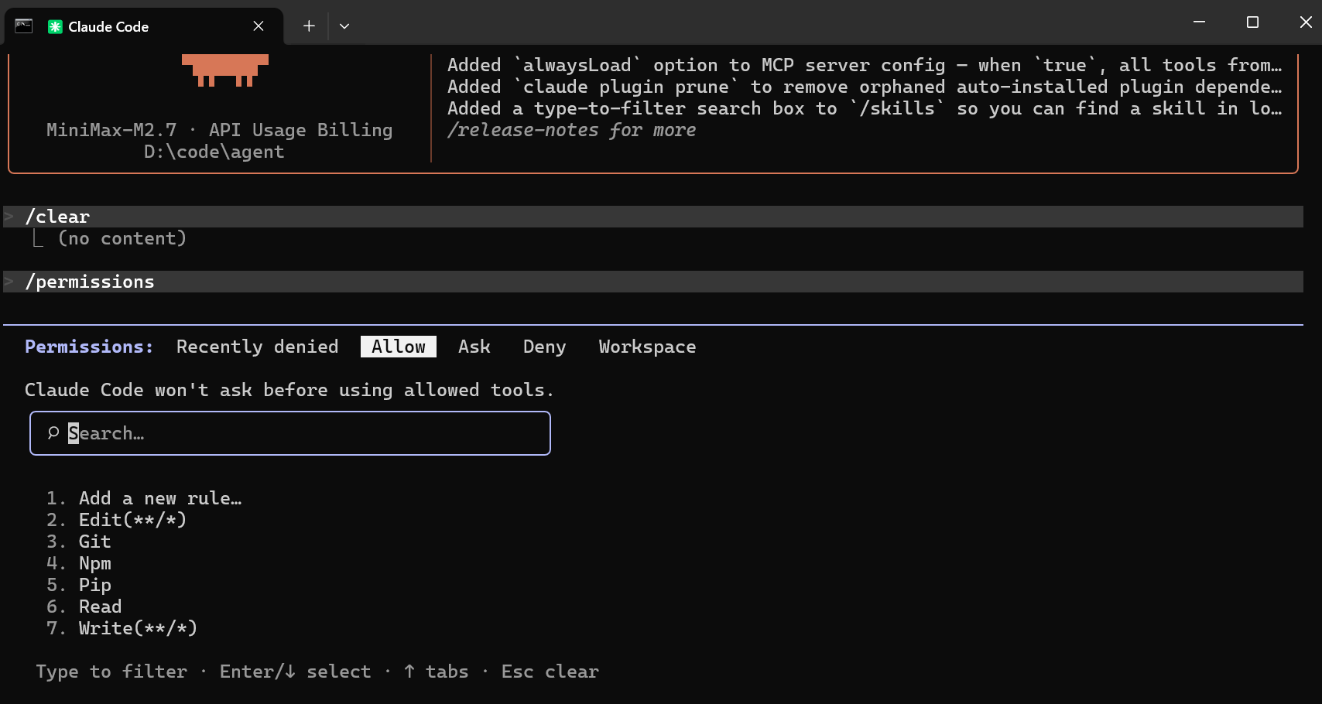Viewport: 1322px width, 704px height.
Task: Close the Claude Code tab
Action: coord(259,26)
